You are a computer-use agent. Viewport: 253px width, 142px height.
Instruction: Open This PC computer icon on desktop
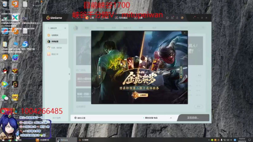(15, 44)
